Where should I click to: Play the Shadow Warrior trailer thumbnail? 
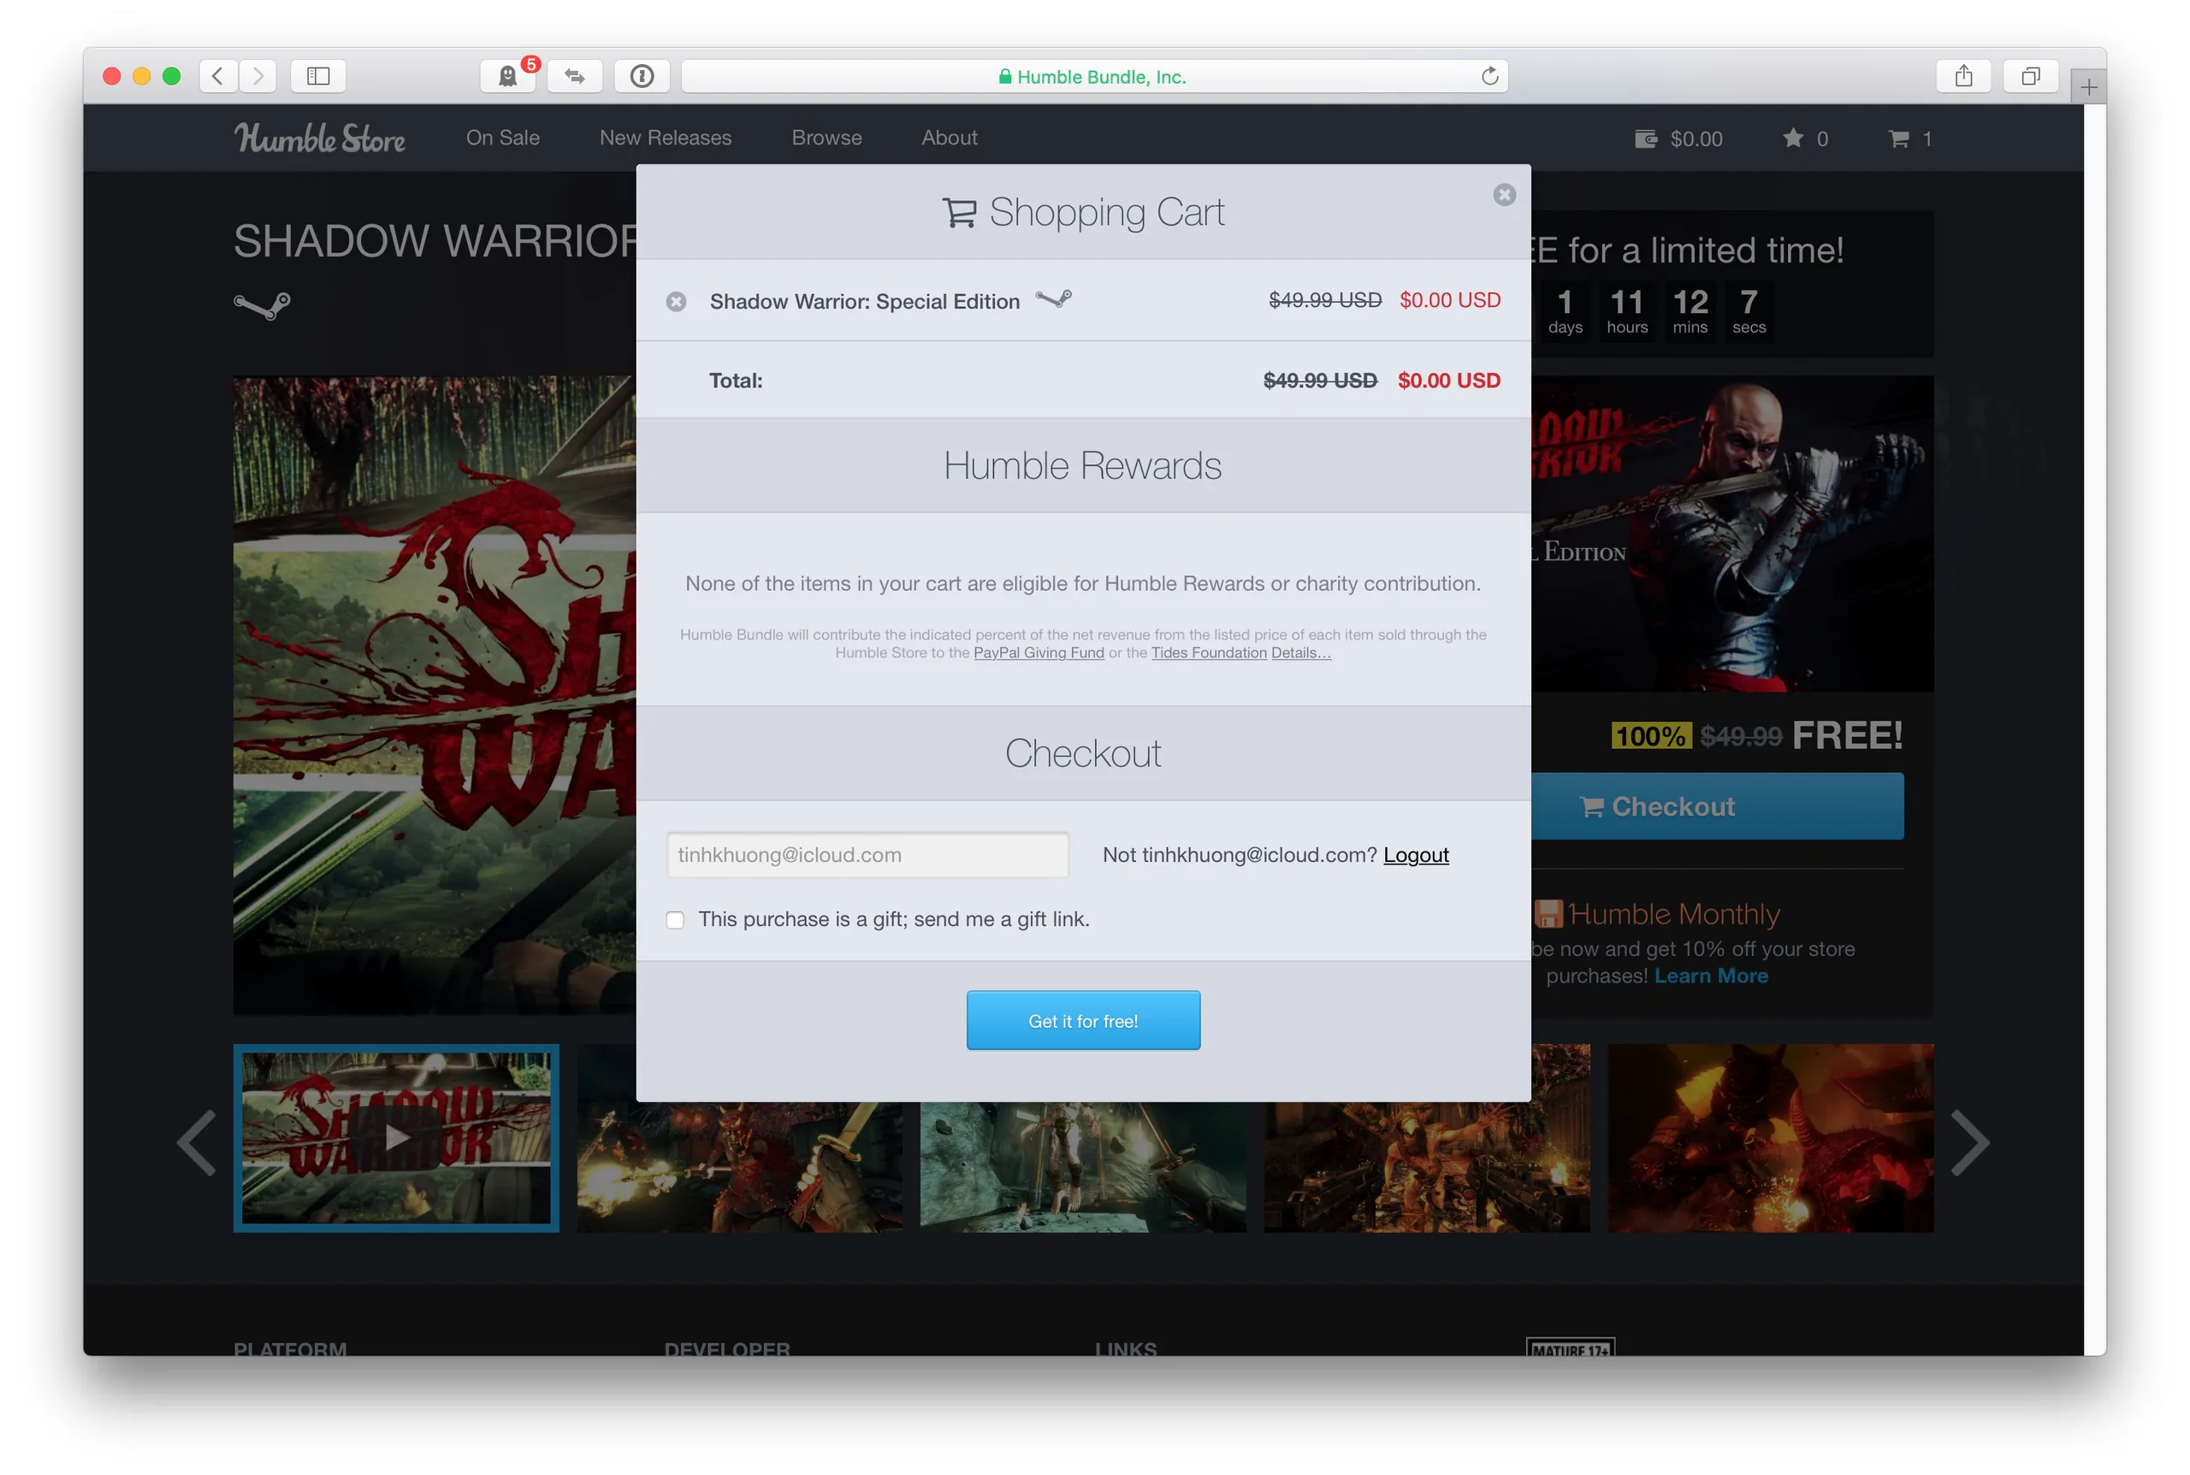coord(396,1138)
